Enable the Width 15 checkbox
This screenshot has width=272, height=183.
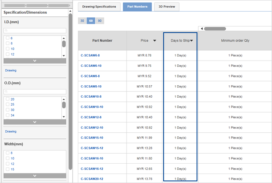point(7,169)
